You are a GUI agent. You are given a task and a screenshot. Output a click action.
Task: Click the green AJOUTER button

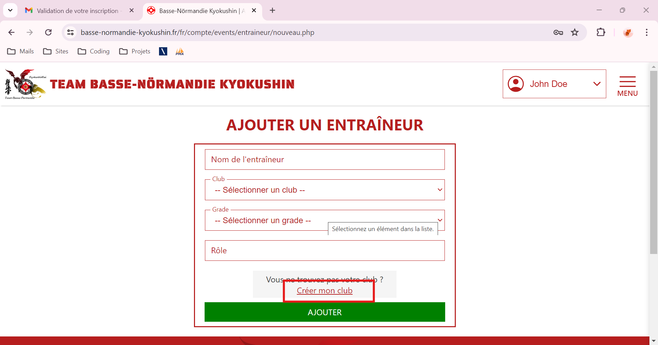point(325,312)
